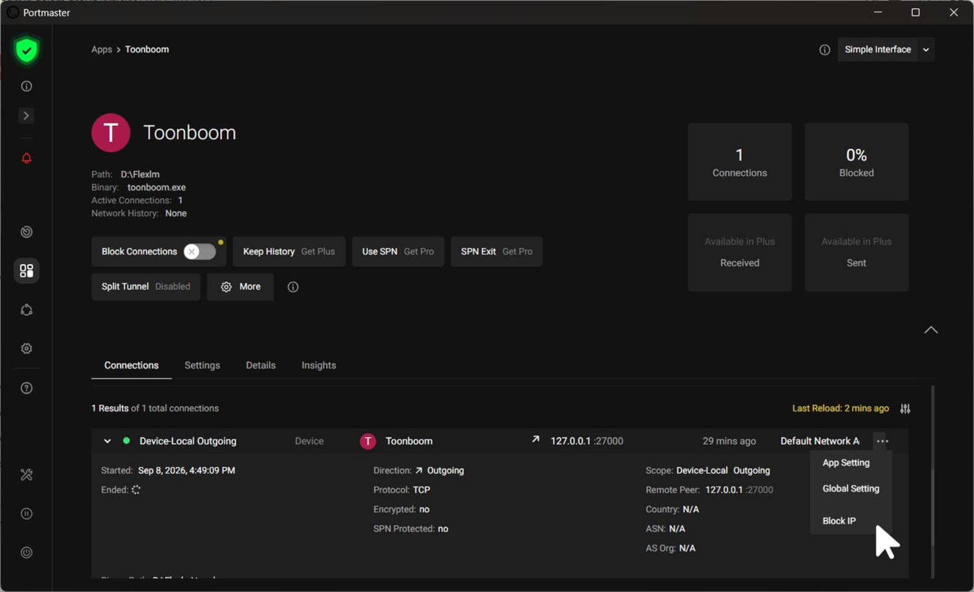Click Remote Peer 127.0.0.1 :27000 value
The width and height of the screenshot is (974, 592).
click(739, 490)
